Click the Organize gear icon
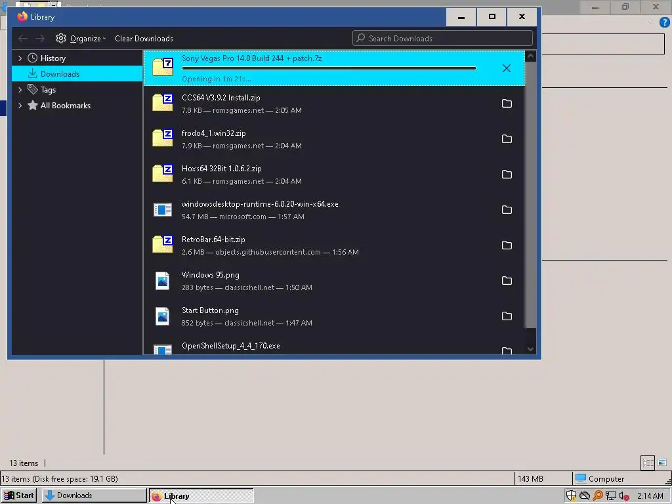 [x=61, y=38]
